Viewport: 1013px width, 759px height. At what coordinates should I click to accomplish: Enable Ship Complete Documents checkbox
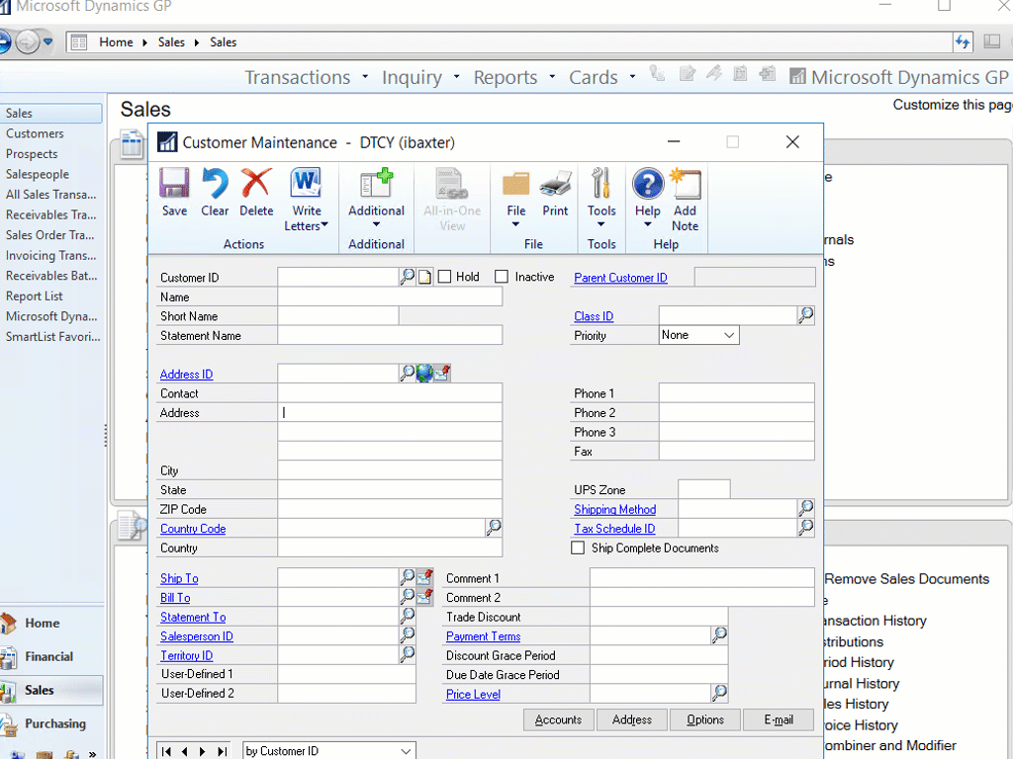coord(578,548)
